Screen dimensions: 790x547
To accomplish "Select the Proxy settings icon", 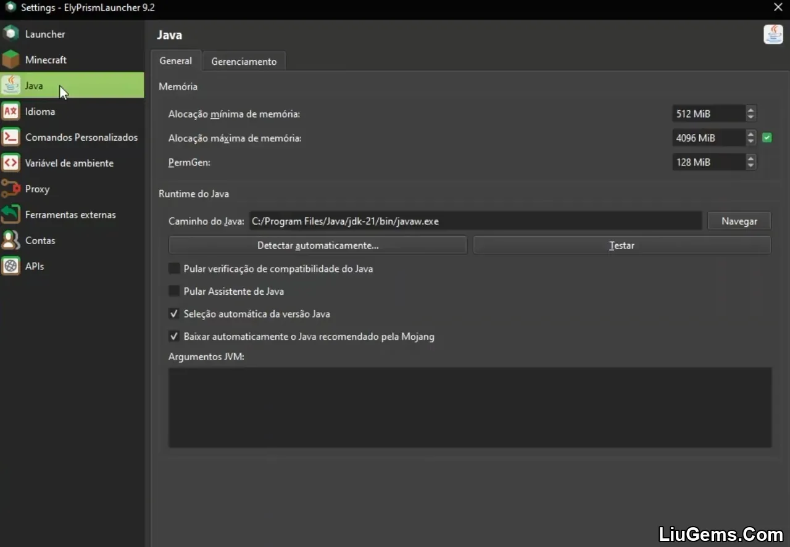I will coord(10,189).
